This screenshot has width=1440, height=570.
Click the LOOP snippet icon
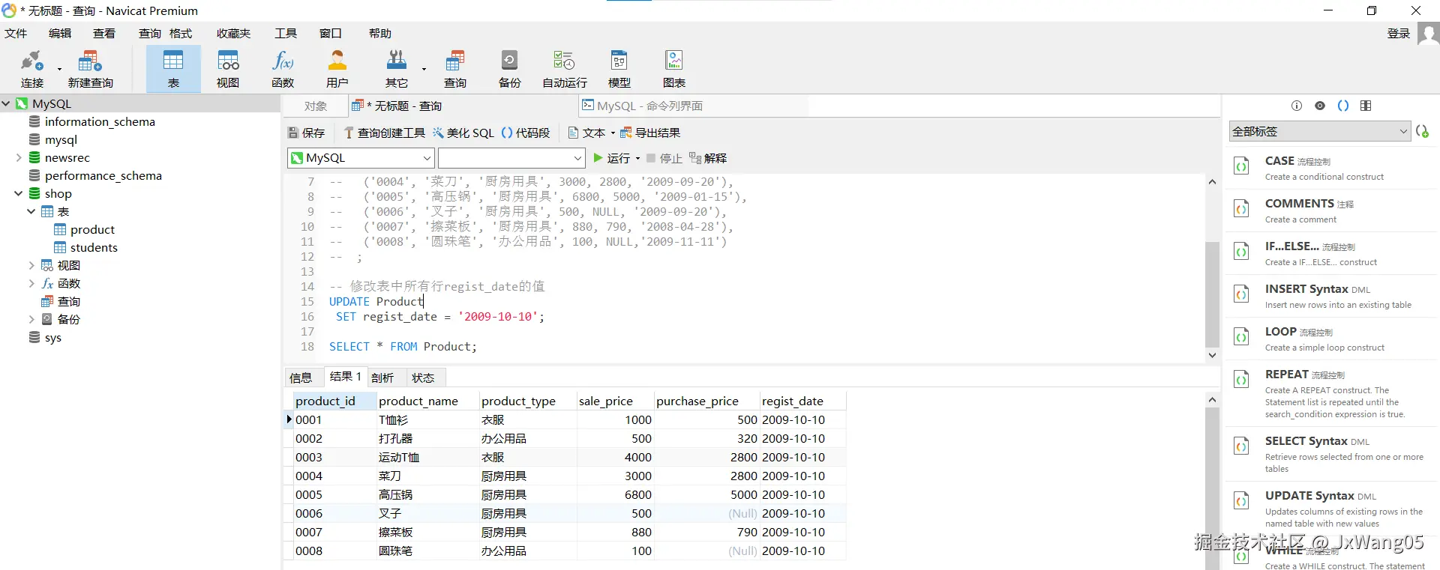pyautogui.click(x=1242, y=337)
